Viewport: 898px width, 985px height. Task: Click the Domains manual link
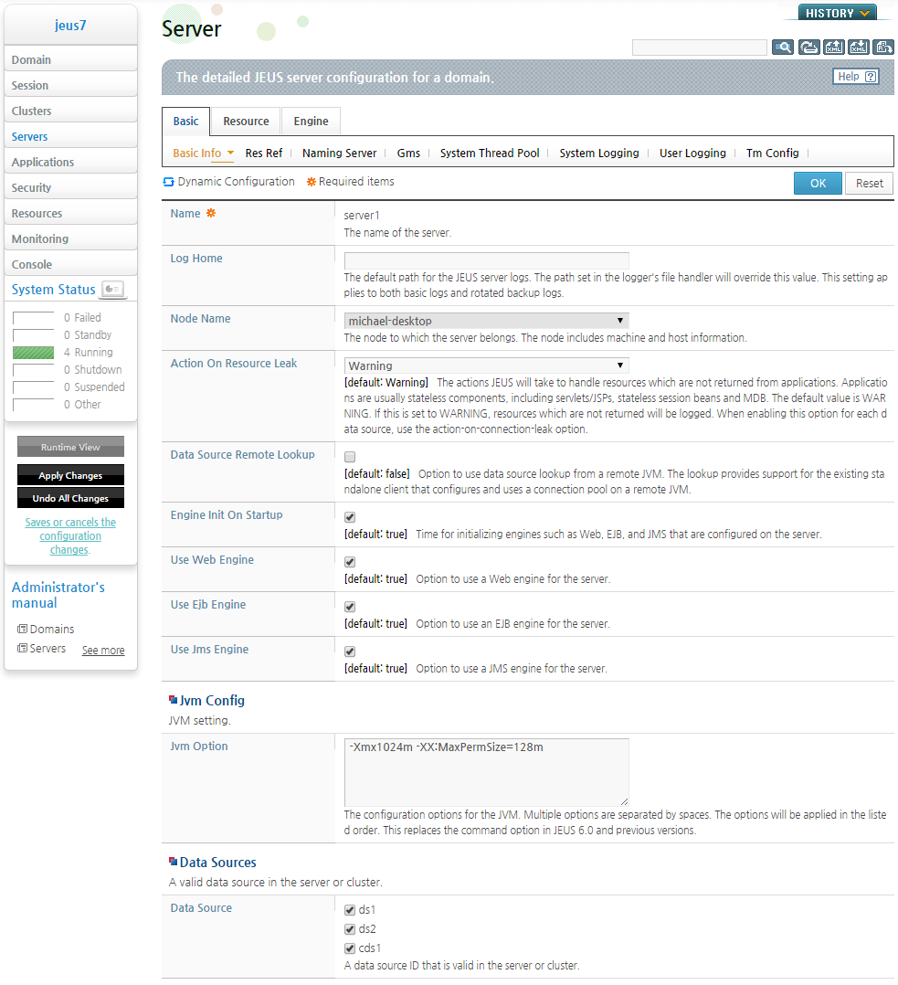(x=51, y=629)
